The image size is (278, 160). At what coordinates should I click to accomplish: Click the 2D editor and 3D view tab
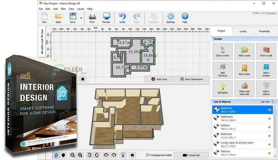point(42,41)
